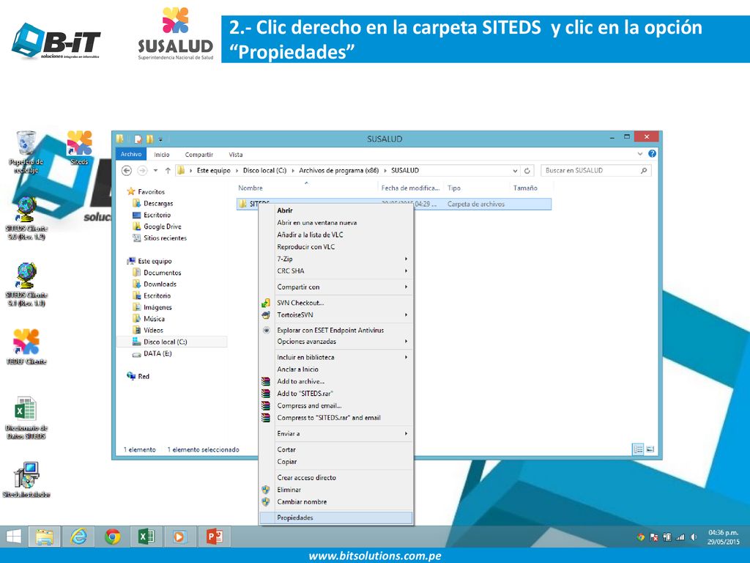The image size is (750, 563).
Task: Select Copiar in the context menu
Action: [x=336, y=462]
